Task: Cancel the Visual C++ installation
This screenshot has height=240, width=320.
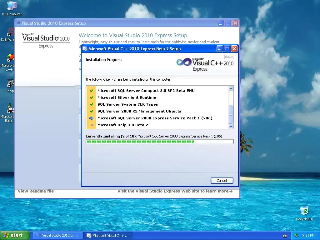Action: [x=222, y=180]
